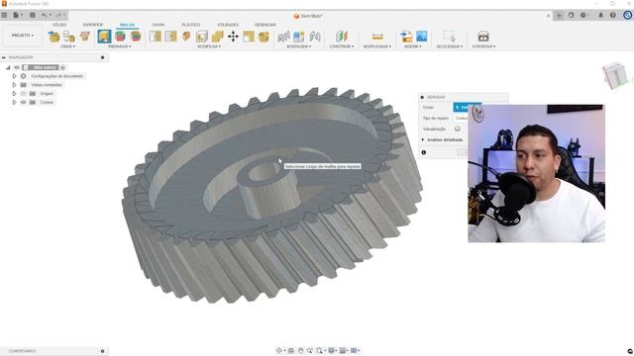Toggle the root component activate radio button
Image resolution: width=634 pixels, height=356 pixels.
62,67
